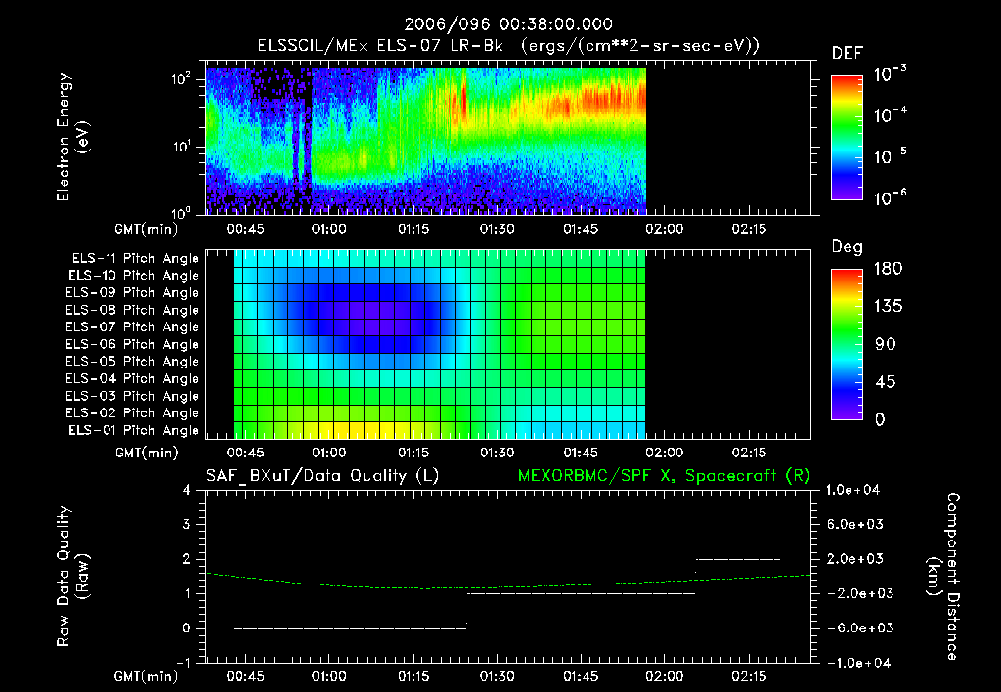
Task: Click the 00:45 tick label under pitch angle panel
Action: click(245, 453)
